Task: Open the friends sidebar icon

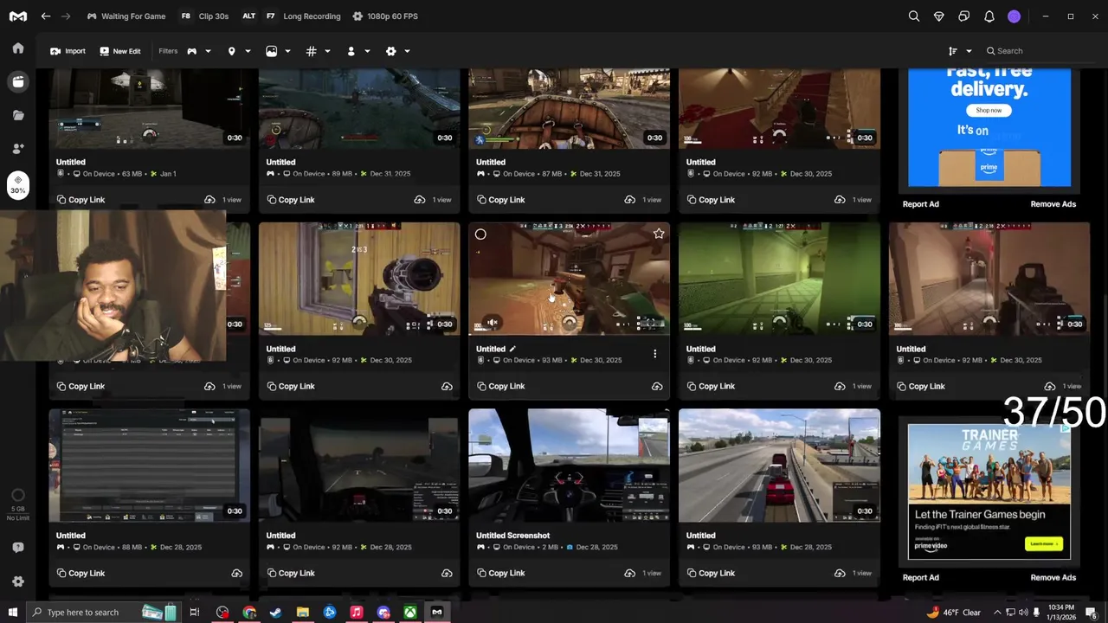Action: (17, 149)
